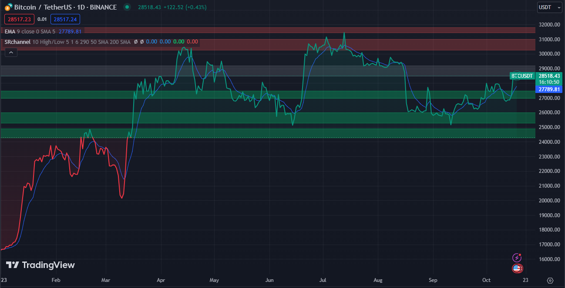The image size is (565, 288).
Task: Click the red sell price 28517.23 button
Action: (x=19, y=19)
